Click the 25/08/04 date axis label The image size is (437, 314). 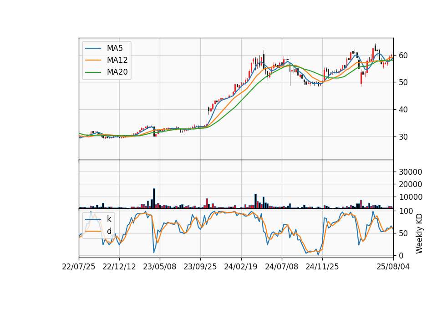tap(393, 267)
